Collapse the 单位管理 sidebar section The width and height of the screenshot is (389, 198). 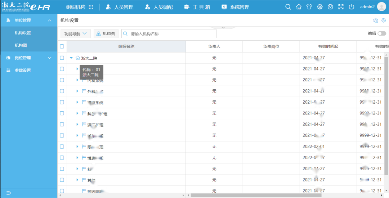[49, 20]
